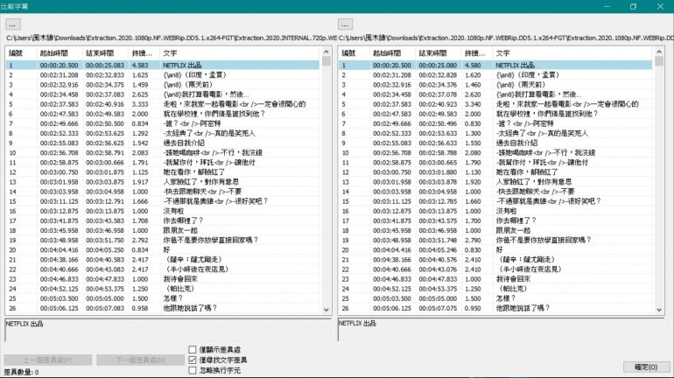The image size is (674, 378).
Task: Click the 起始時間 column header in left list
Action: click(60, 53)
